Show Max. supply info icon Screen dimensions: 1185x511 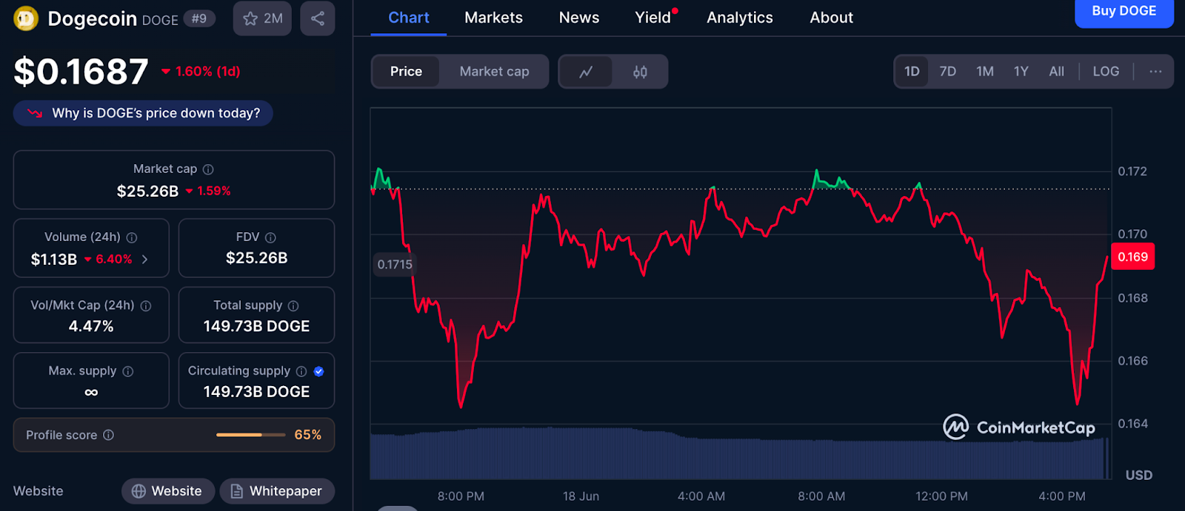(128, 371)
